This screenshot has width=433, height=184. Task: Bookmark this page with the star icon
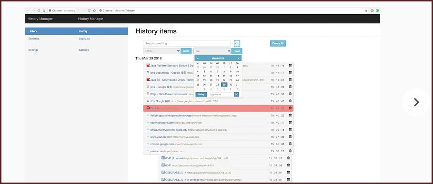point(366,10)
